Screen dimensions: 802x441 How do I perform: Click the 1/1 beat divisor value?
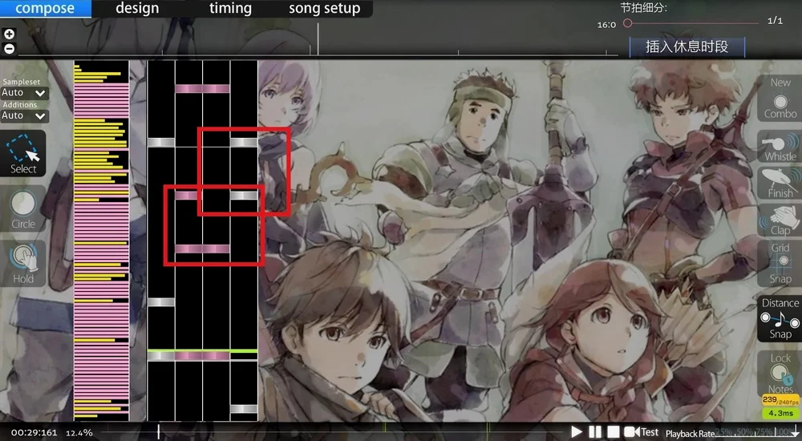775,21
